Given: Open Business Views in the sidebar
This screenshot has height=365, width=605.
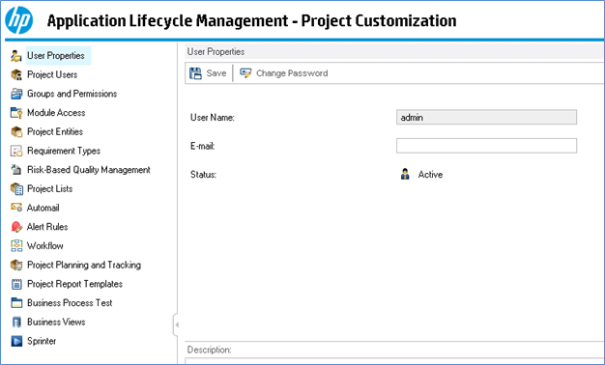Looking at the screenshot, I should coord(56,322).
